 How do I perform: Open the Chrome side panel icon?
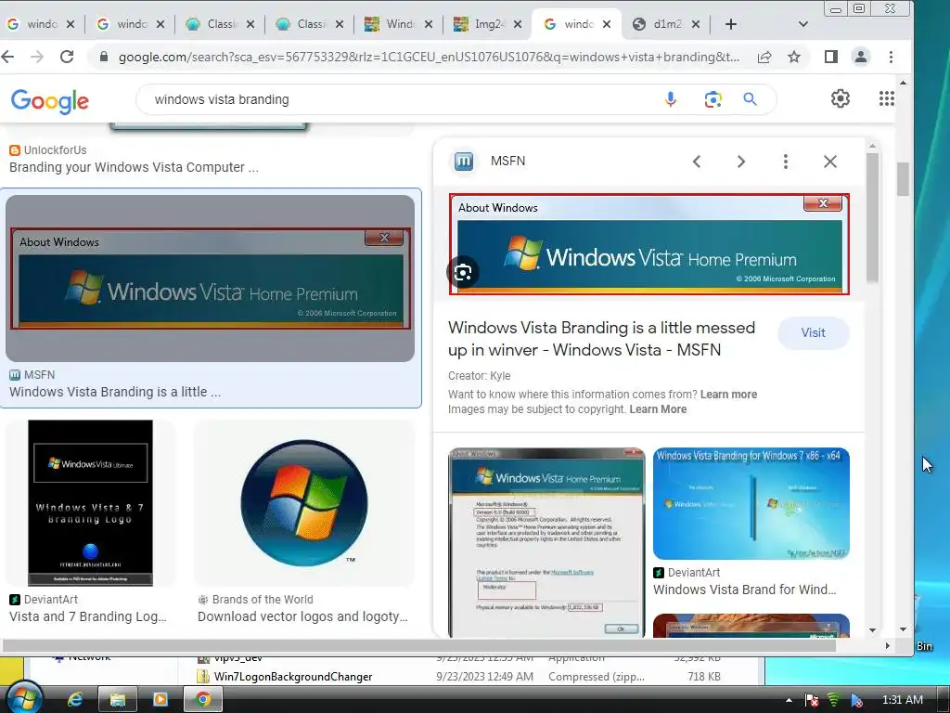(830, 57)
